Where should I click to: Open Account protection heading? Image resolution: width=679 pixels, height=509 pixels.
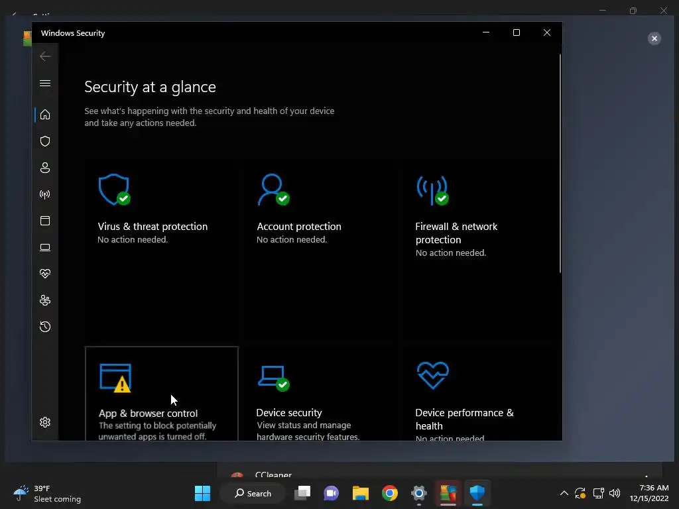[x=299, y=227]
